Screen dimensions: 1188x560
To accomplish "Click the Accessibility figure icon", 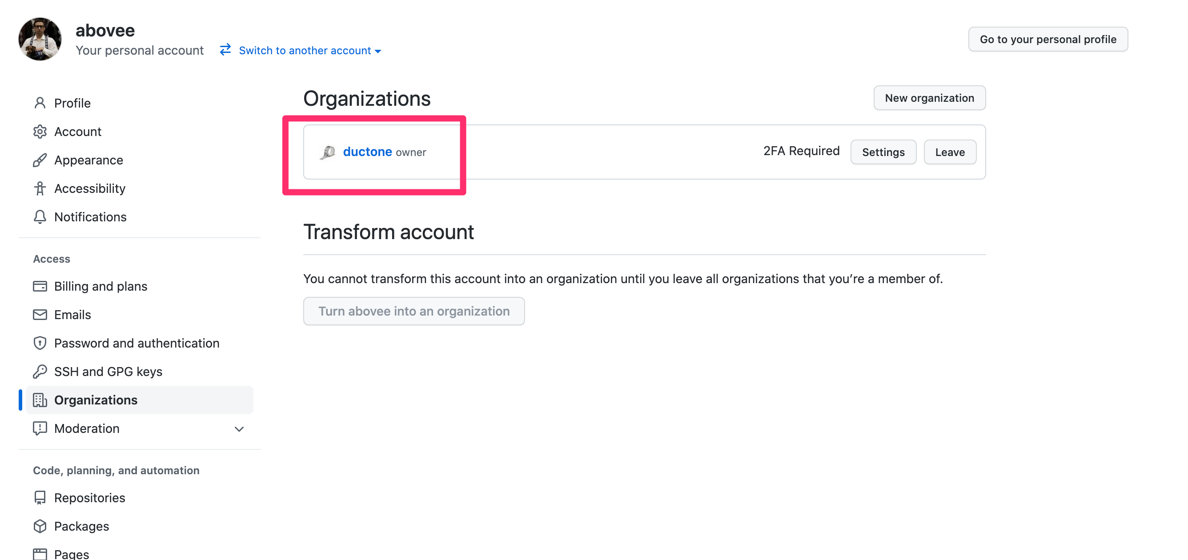I will coord(40,188).
